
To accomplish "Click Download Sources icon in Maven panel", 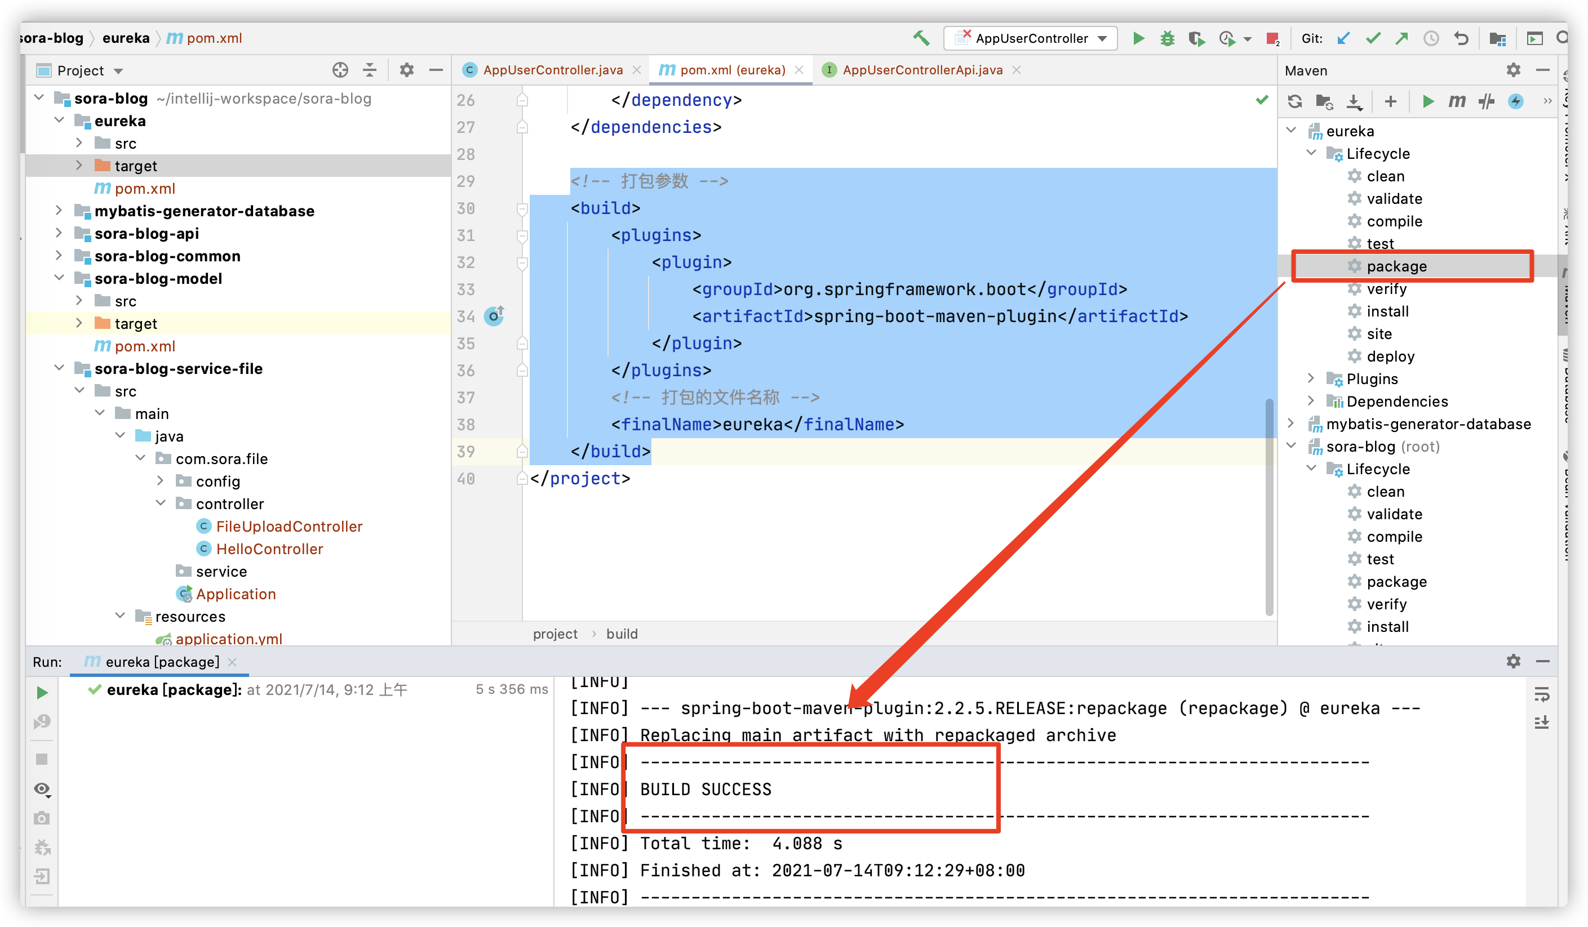I will (x=1354, y=101).
